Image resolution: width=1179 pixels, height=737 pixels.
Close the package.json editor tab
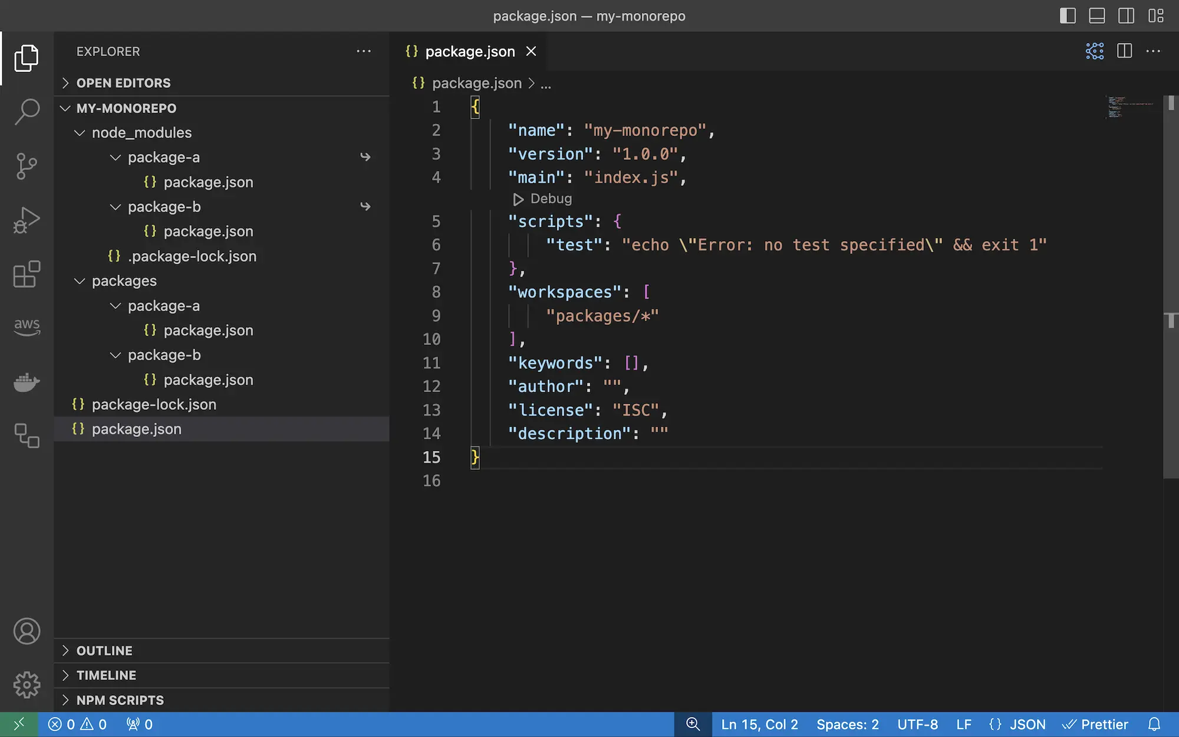click(531, 51)
